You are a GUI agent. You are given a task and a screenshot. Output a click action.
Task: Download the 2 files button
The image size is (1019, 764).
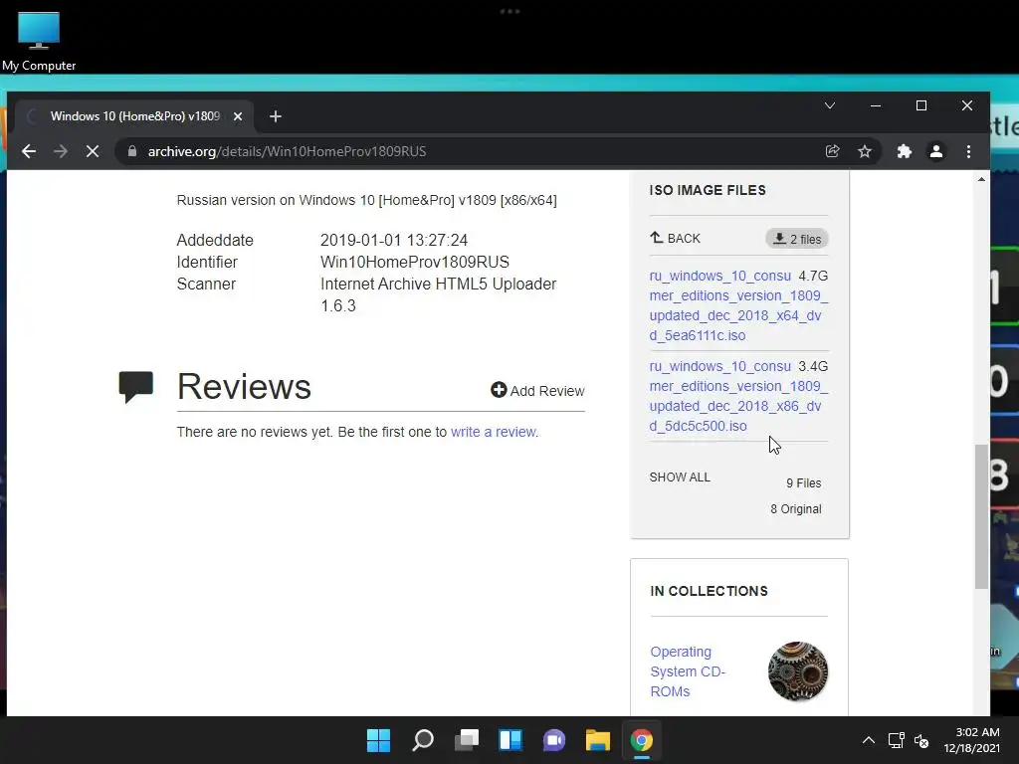(x=797, y=239)
